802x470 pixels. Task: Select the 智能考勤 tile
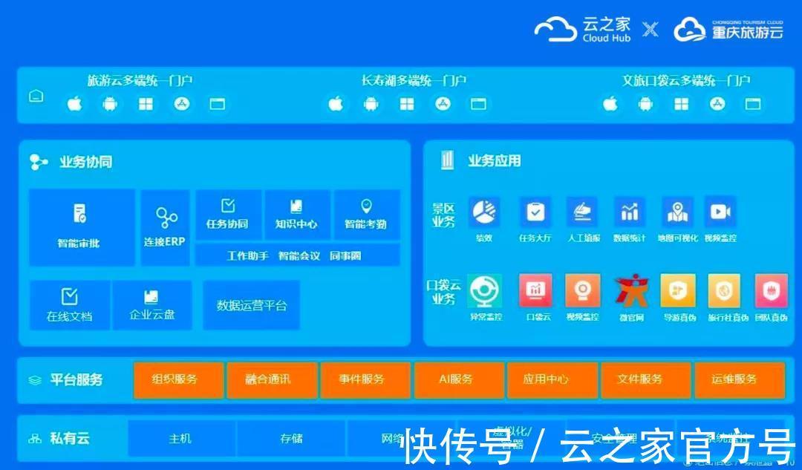click(366, 215)
